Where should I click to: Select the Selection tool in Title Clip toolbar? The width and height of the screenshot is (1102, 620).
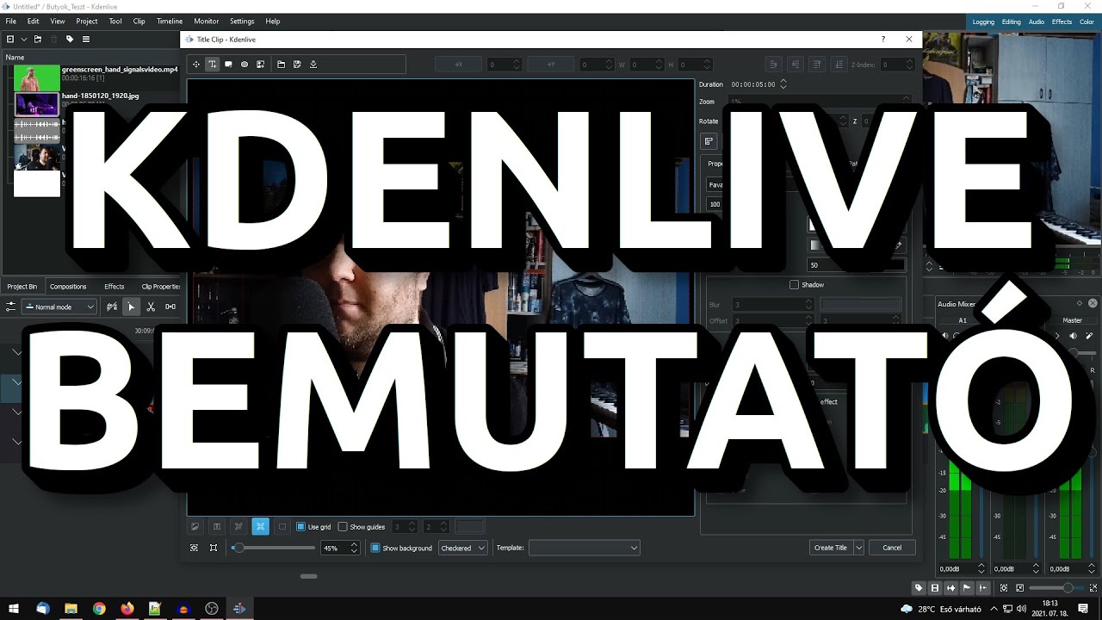click(195, 64)
